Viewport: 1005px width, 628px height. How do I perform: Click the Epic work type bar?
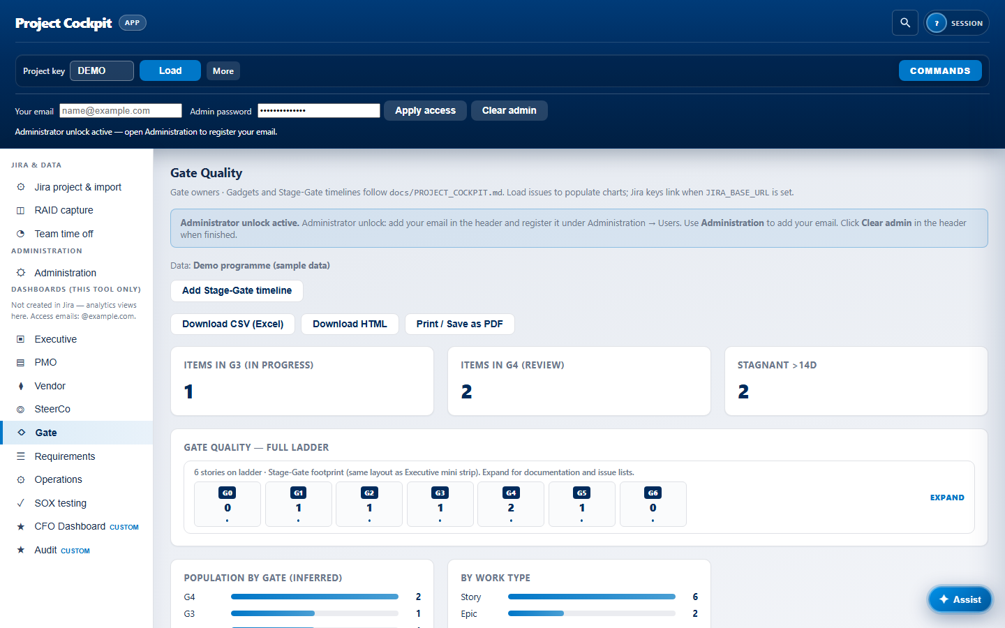[x=592, y=613]
